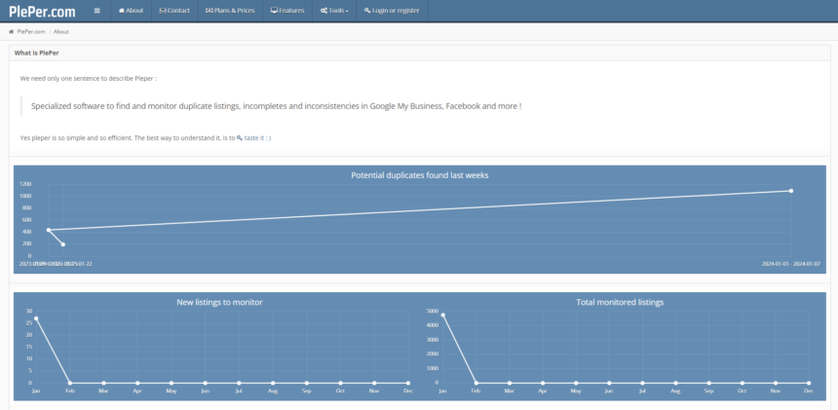The width and height of the screenshot is (838, 410).
Task: Click the 'taste it' link
Action: pos(256,138)
